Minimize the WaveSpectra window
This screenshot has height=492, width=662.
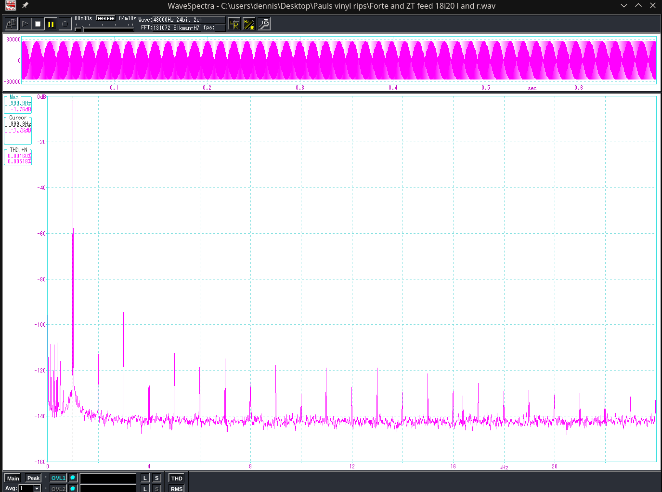pyautogui.click(x=624, y=6)
